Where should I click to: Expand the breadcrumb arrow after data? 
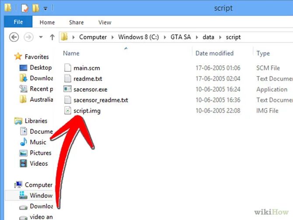point(220,37)
